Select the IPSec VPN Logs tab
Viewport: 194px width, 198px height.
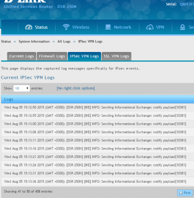coord(84,56)
